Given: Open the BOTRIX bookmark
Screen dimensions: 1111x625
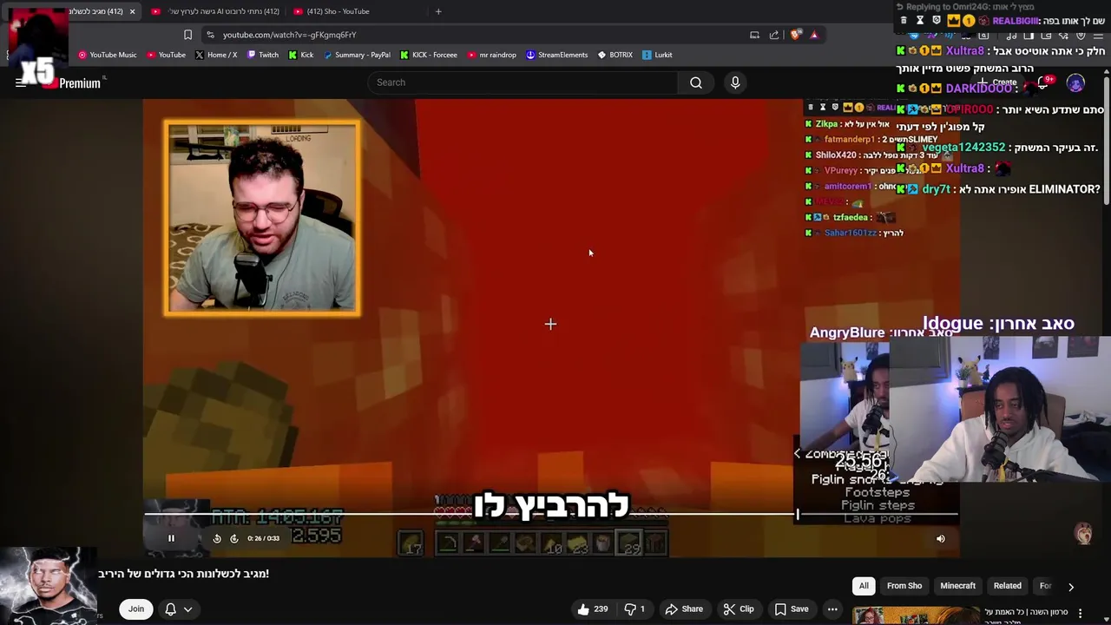Looking at the screenshot, I should pos(615,55).
